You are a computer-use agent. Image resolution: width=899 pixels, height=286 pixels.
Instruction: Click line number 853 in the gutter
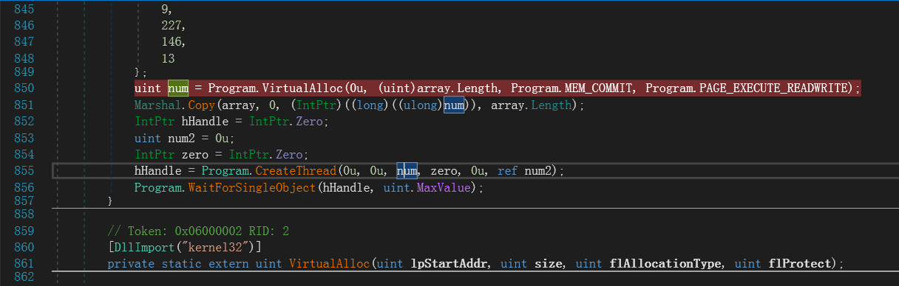(x=24, y=138)
